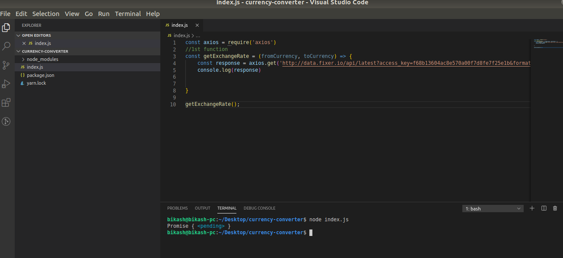Split the terminal panel

[544, 208]
